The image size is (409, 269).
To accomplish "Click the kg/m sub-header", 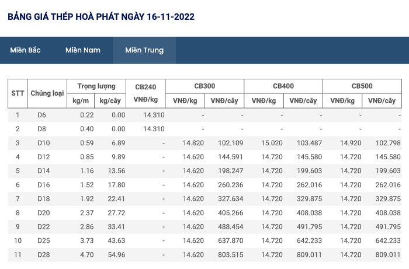I will 81,100.
